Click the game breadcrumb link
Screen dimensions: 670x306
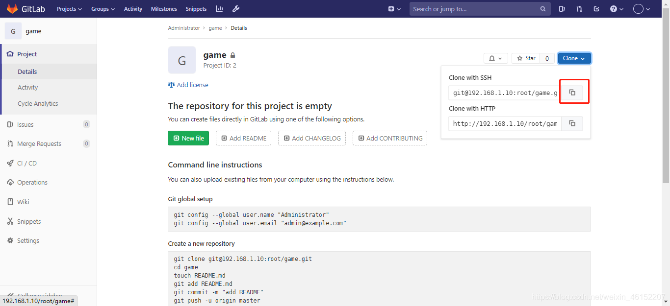pyautogui.click(x=215, y=28)
